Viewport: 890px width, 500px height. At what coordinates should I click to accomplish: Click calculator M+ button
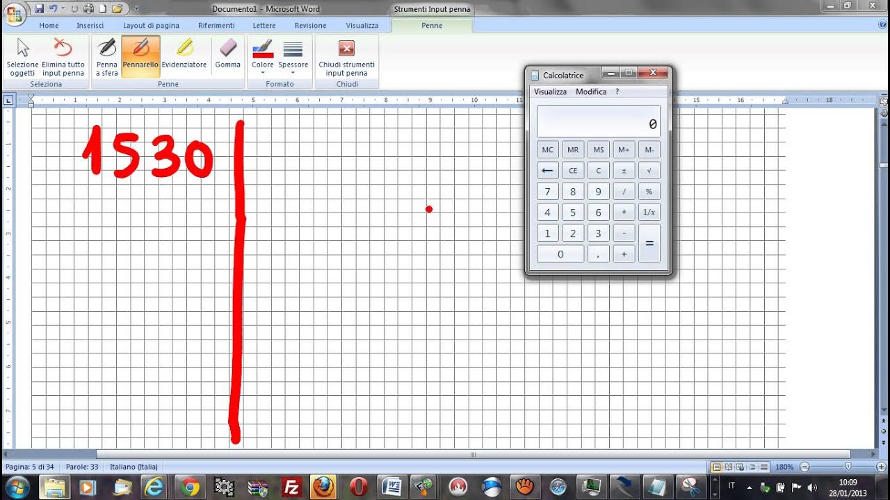point(624,150)
